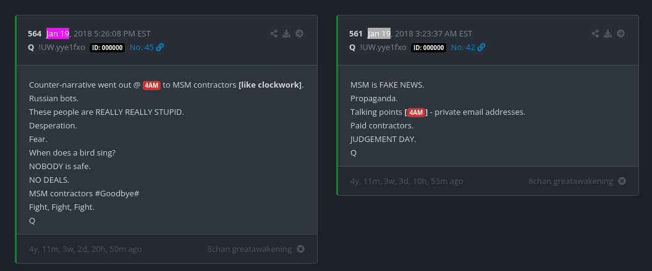Click the line 'NO DEALS.'
The width and height of the screenshot is (652, 271).
pyautogui.click(x=49, y=180)
